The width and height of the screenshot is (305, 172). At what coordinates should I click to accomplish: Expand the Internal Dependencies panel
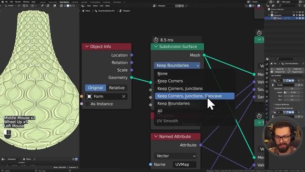click(283, 108)
